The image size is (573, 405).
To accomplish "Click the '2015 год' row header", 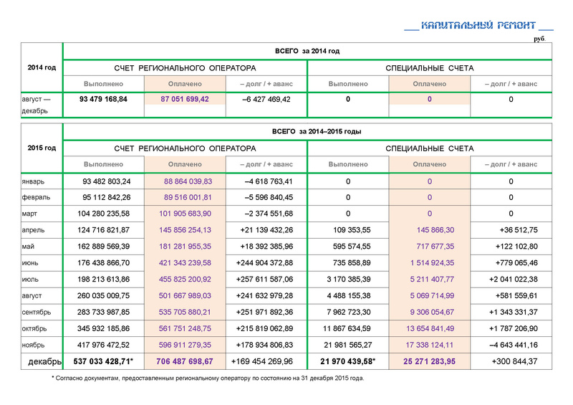I will (x=42, y=148).
